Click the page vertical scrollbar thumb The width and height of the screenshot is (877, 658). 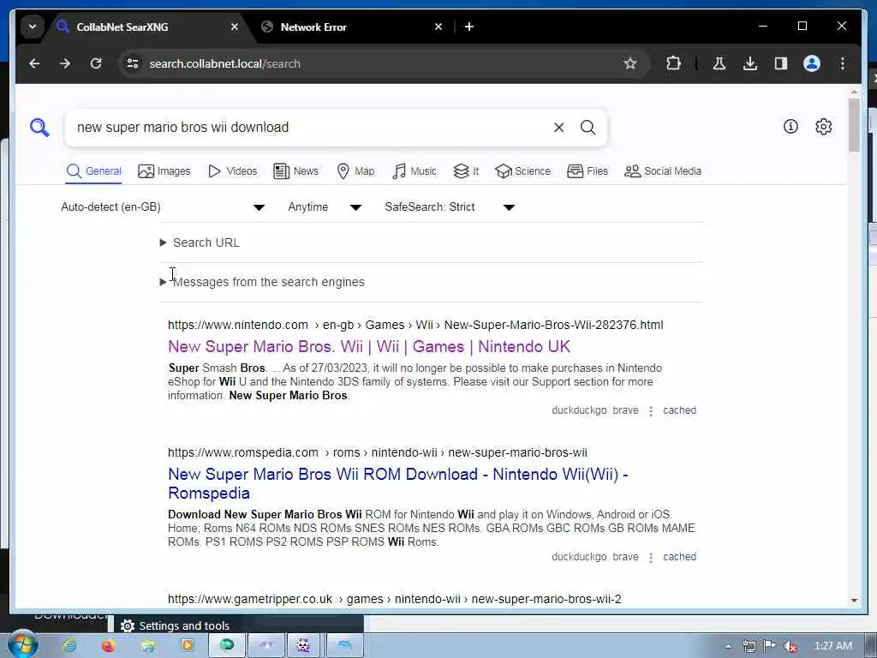[854, 125]
